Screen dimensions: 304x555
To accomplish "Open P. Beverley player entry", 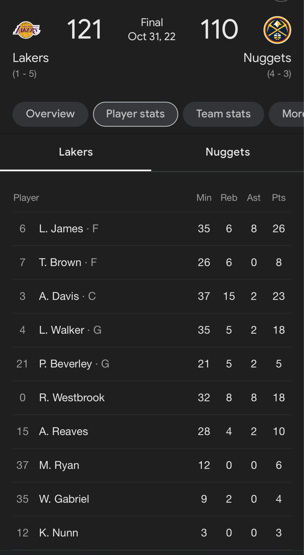I will point(66,364).
